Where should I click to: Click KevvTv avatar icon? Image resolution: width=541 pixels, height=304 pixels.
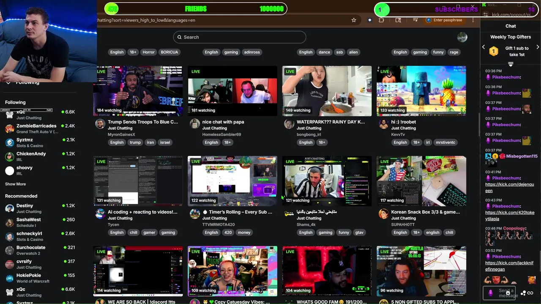[383, 124]
